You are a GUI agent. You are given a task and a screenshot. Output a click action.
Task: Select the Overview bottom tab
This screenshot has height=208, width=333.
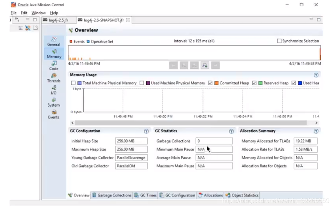coord(79,195)
